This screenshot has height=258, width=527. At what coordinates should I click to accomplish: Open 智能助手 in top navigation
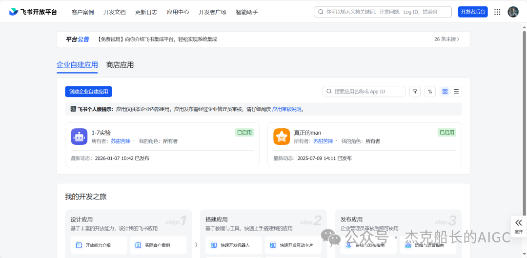247,12
